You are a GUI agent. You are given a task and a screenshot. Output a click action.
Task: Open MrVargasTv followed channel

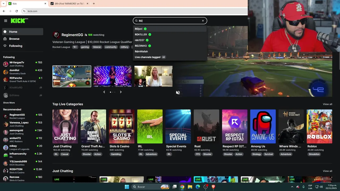23,64
